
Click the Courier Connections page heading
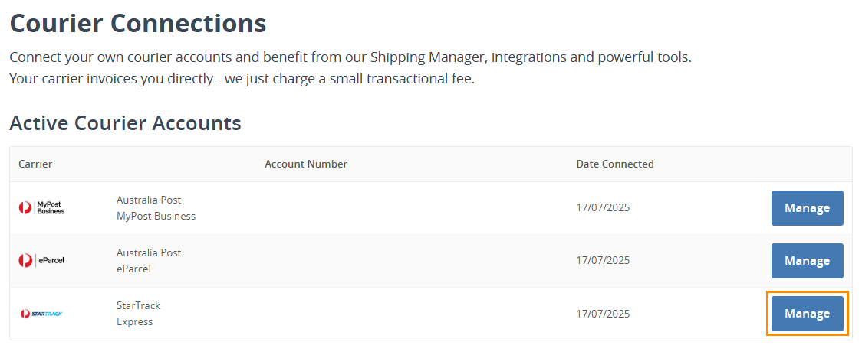tap(138, 23)
